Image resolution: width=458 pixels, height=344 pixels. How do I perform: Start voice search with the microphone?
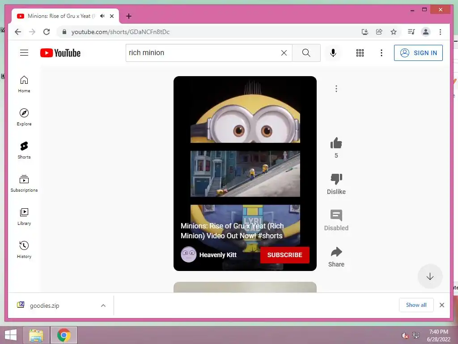[333, 53]
